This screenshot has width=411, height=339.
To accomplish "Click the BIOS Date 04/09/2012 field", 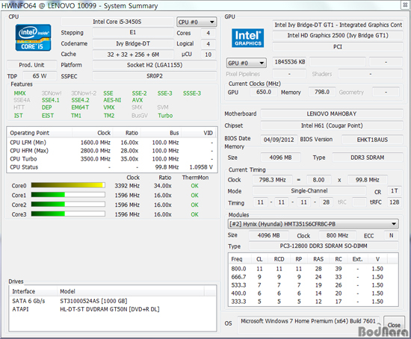I will coord(279,140).
